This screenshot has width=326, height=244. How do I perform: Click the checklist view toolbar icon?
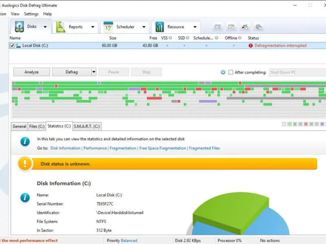point(218,27)
